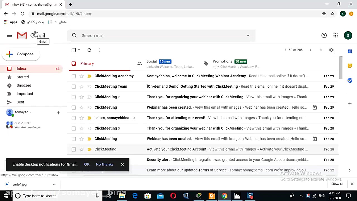Open the select-all dropdown arrow
The height and width of the screenshot is (201, 357).
pyautogui.click(x=79, y=50)
